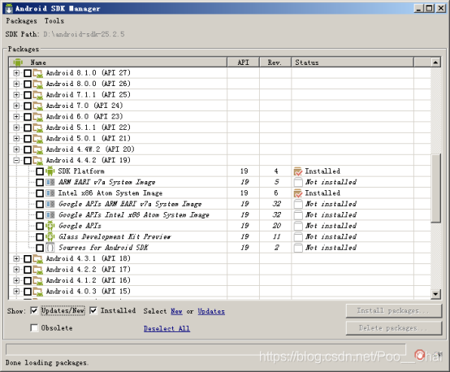Viewport: 450px width, 372px height.
Task: Expand the Android 5.0.1 (API 21) node
Action: 16,138
